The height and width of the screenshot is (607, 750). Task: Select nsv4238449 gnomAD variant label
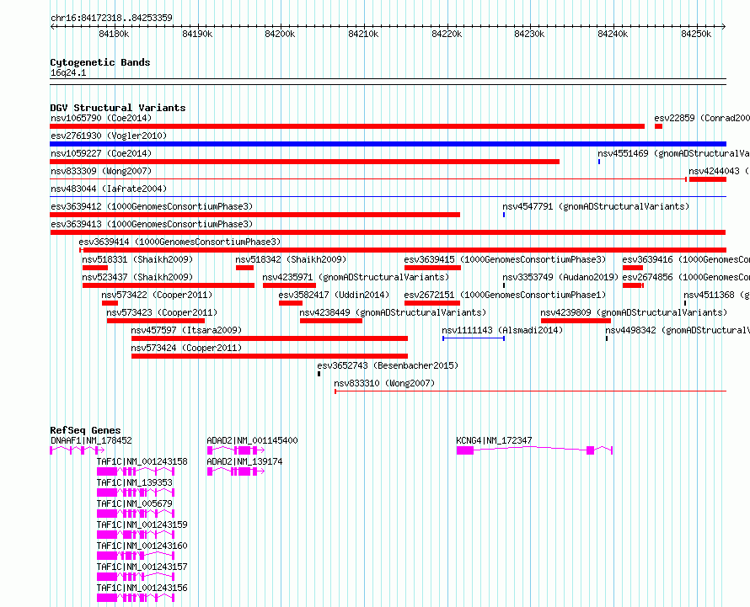(x=393, y=312)
